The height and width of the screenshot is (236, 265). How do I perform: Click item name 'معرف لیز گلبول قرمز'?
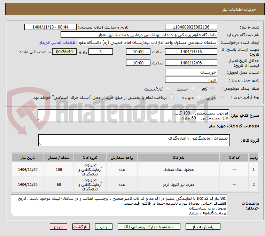point(179,184)
